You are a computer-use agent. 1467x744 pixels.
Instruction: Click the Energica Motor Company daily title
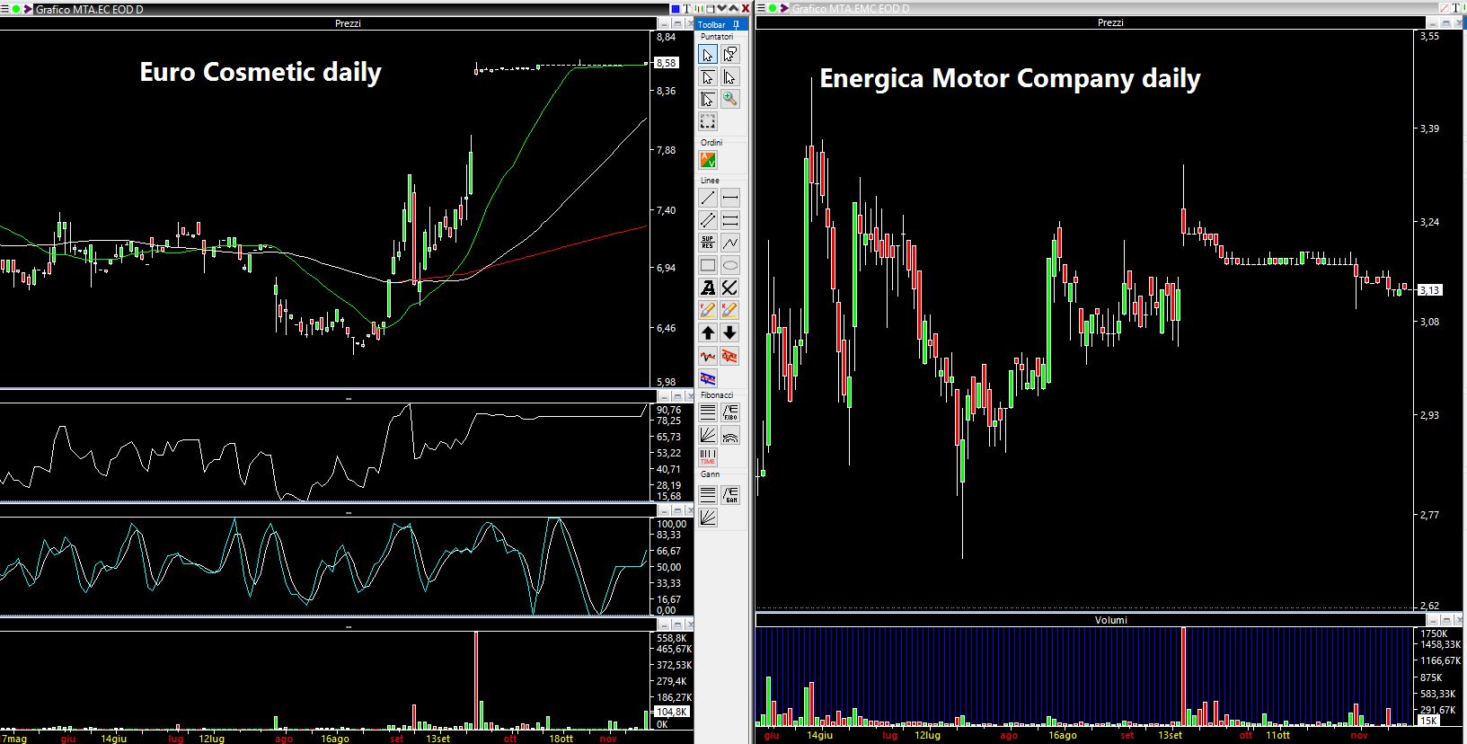coord(1010,79)
